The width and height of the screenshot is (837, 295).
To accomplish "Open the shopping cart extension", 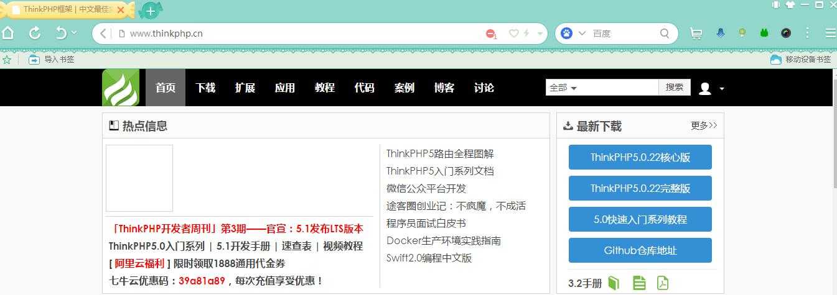I will tap(696, 34).
